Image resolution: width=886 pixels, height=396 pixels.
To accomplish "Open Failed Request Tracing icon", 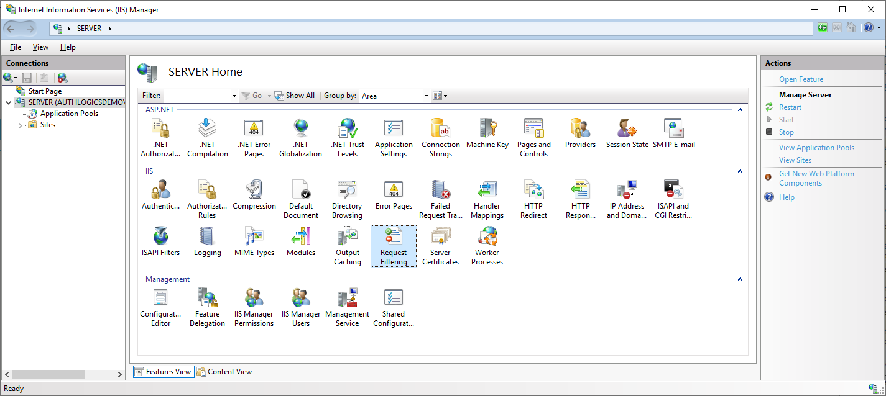I will (440, 199).
